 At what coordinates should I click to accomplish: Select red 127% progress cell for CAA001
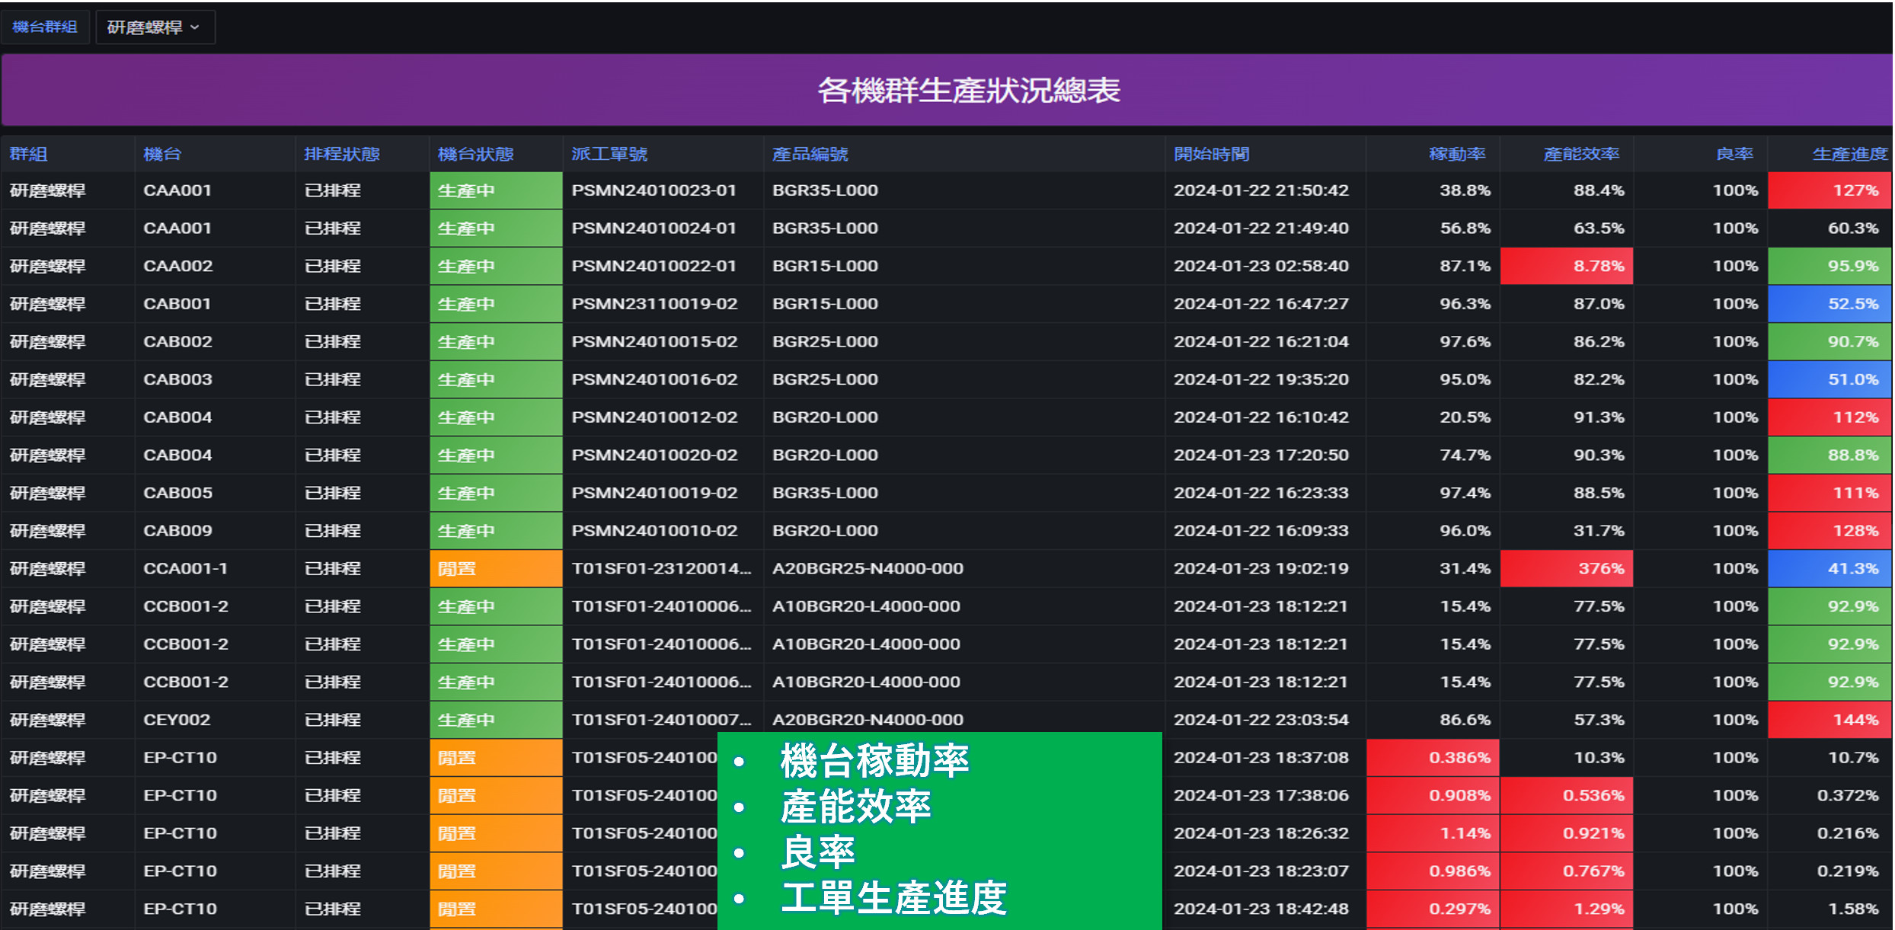1829,190
